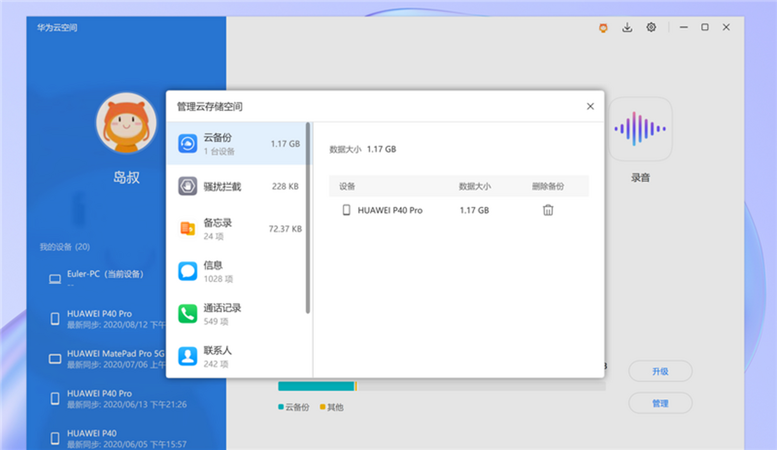This screenshot has height=450, width=777.
Task: Click the teal 云备份 legend swatch
Action: (281, 407)
